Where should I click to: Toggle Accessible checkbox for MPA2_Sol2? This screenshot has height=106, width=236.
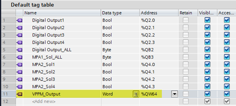pyautogui.click(x=227, y=72)
